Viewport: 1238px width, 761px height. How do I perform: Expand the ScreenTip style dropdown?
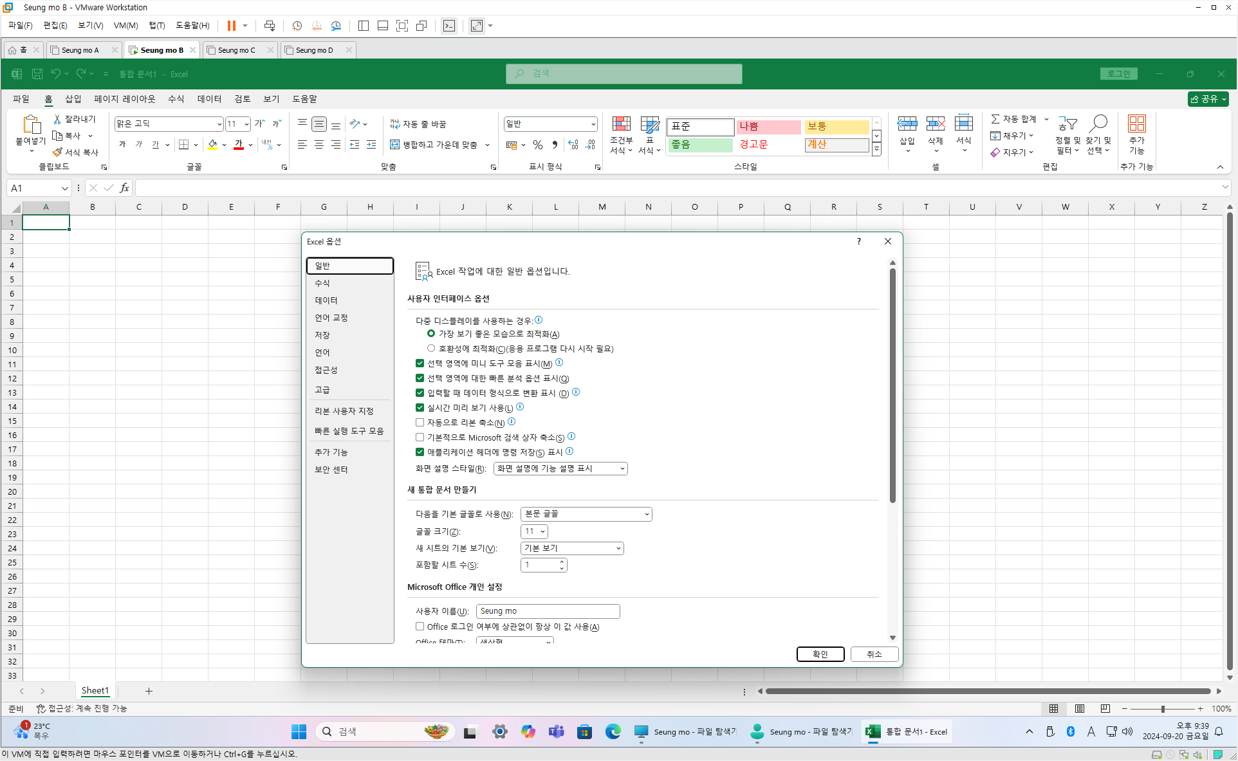point(560,468)
